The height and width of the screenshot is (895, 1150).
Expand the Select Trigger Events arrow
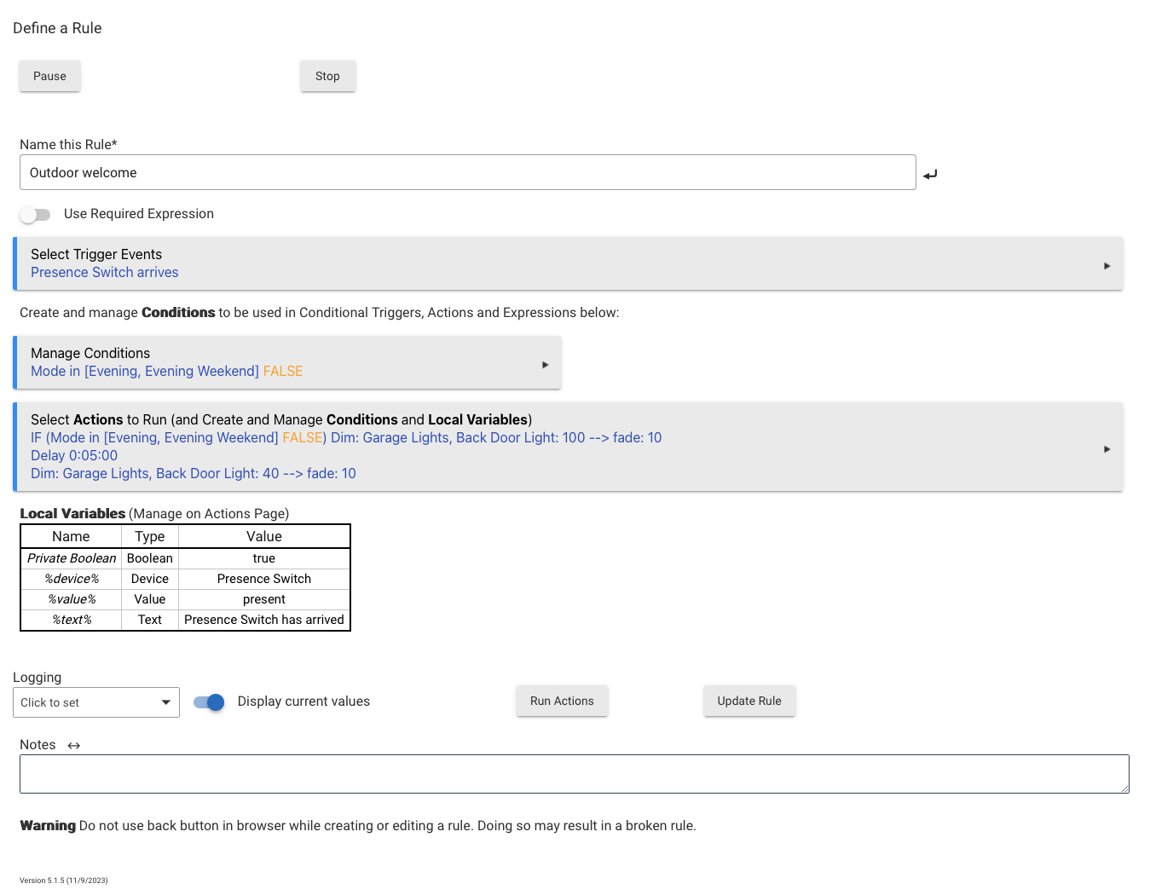[1107, 266]
